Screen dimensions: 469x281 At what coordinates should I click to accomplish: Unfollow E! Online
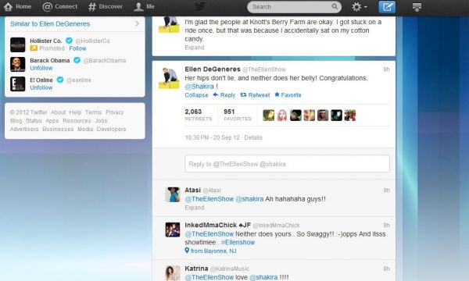(x=41, y=87)
